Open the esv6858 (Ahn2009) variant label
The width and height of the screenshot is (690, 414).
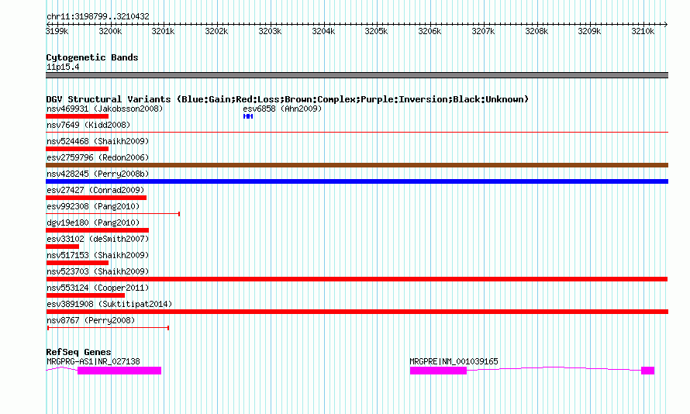282,109
